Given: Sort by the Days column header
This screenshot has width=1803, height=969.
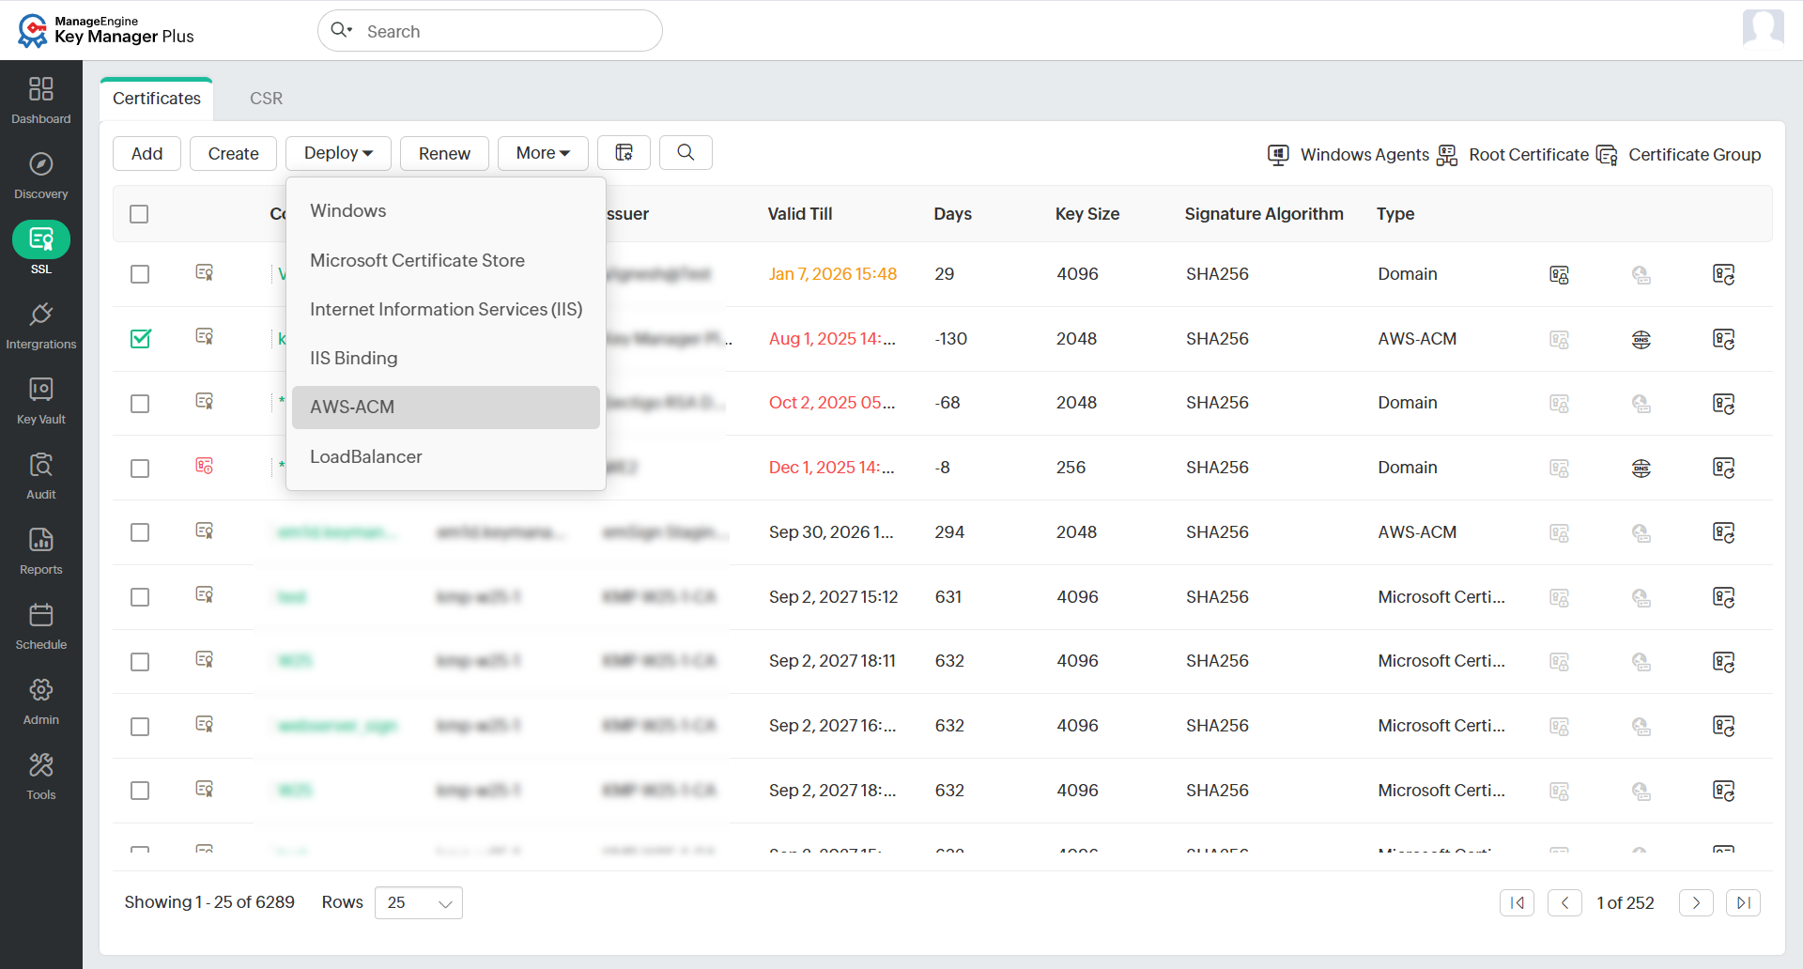Looking at the screenshot, I should pos(952,214).
